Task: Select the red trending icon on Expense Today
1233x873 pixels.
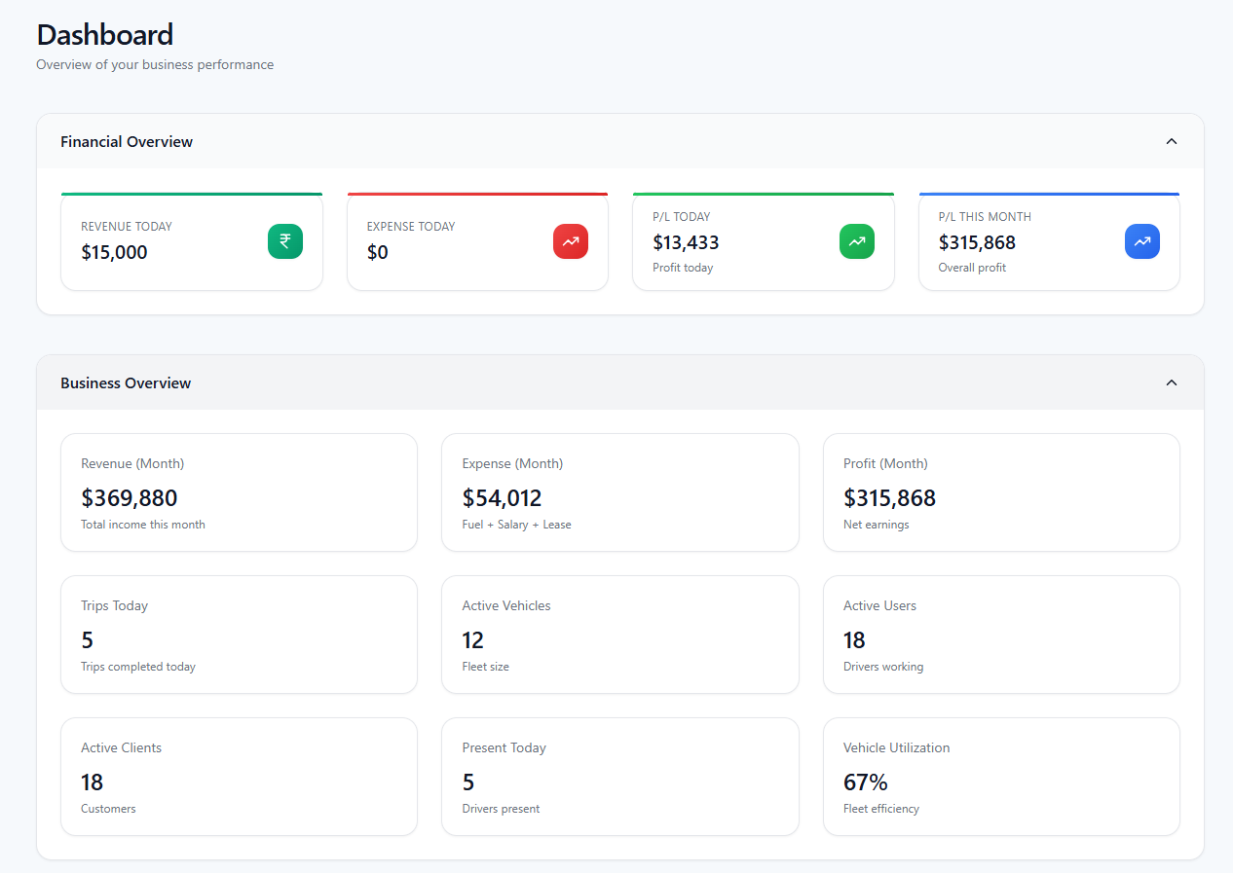Action: pos(570,240)
